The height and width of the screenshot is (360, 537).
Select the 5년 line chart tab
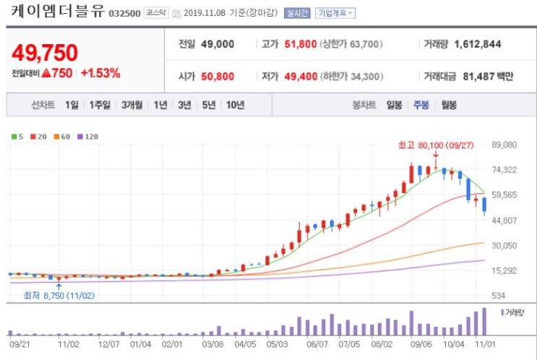209,105
